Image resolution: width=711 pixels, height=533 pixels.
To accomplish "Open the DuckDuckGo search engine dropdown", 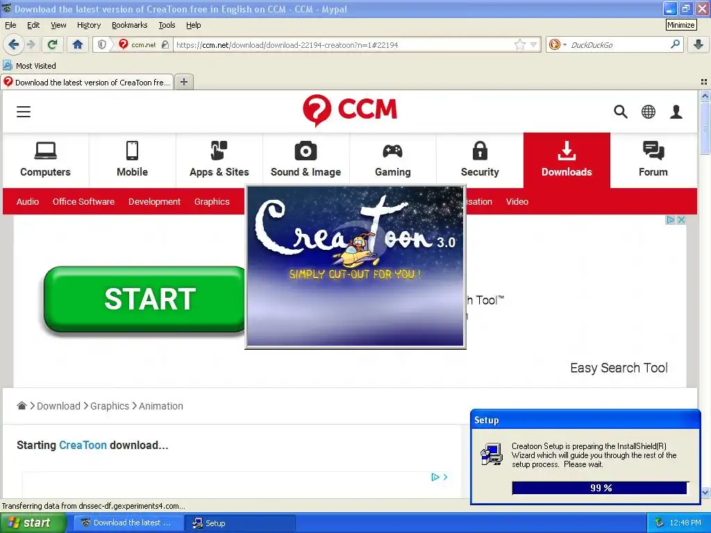I will (x=558, y=44).
